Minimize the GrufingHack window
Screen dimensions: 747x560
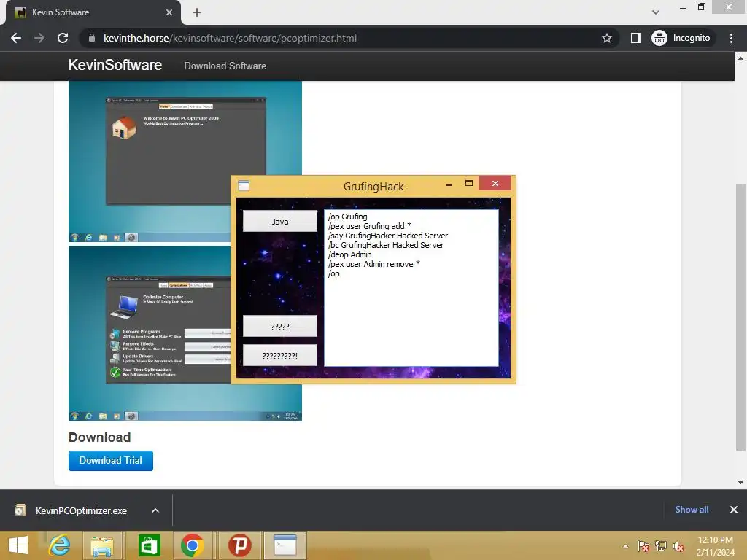point(449,184)
